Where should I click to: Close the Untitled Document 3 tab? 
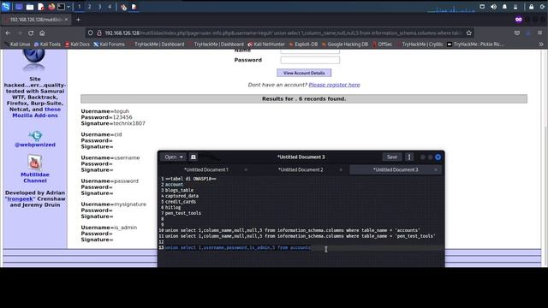(x=436, y=169)
